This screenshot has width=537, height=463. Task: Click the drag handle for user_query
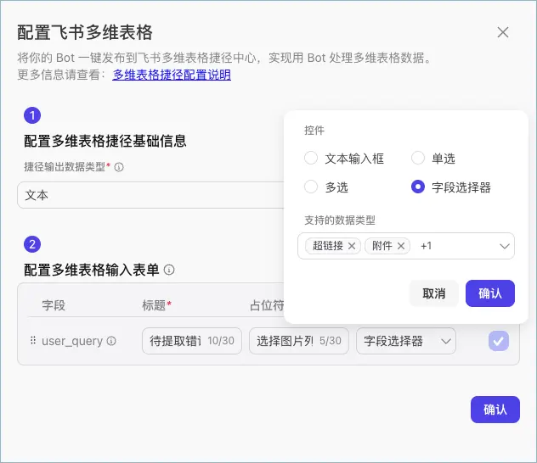(33, 341)
